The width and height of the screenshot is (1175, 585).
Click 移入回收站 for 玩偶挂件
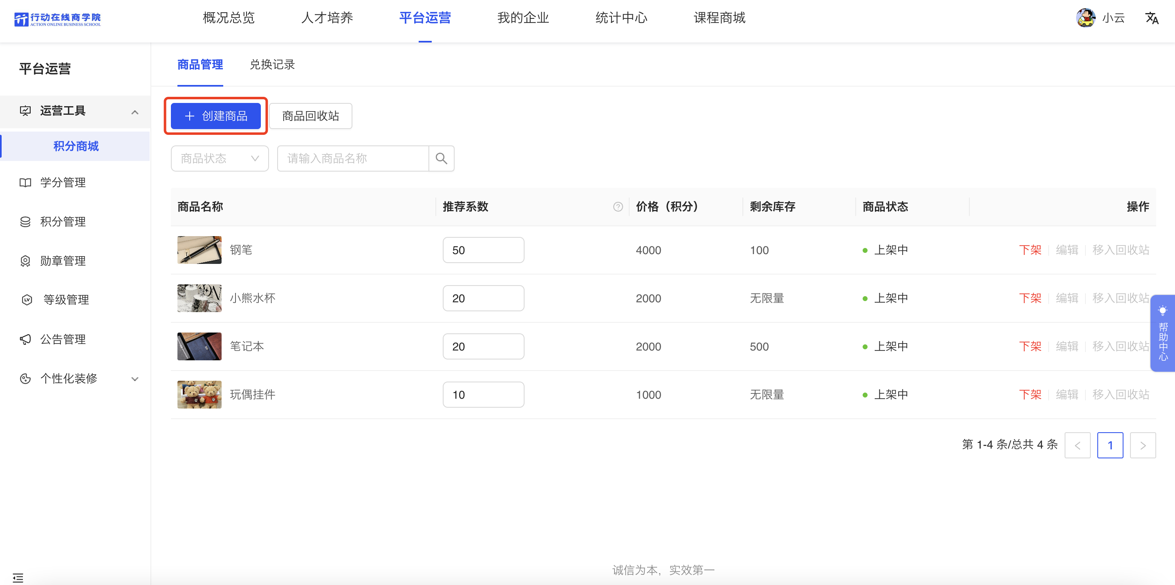click(1121, 395)
